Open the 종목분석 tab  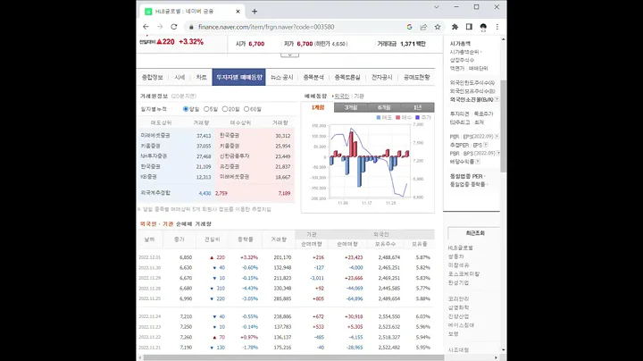313,77
